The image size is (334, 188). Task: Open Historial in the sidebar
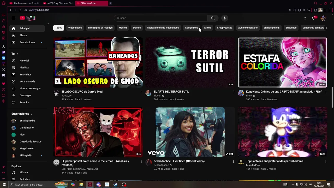(x=27, y=61)
